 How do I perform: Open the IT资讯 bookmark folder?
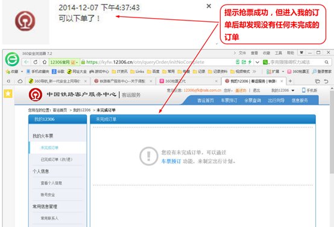click(x=120, y=71)
